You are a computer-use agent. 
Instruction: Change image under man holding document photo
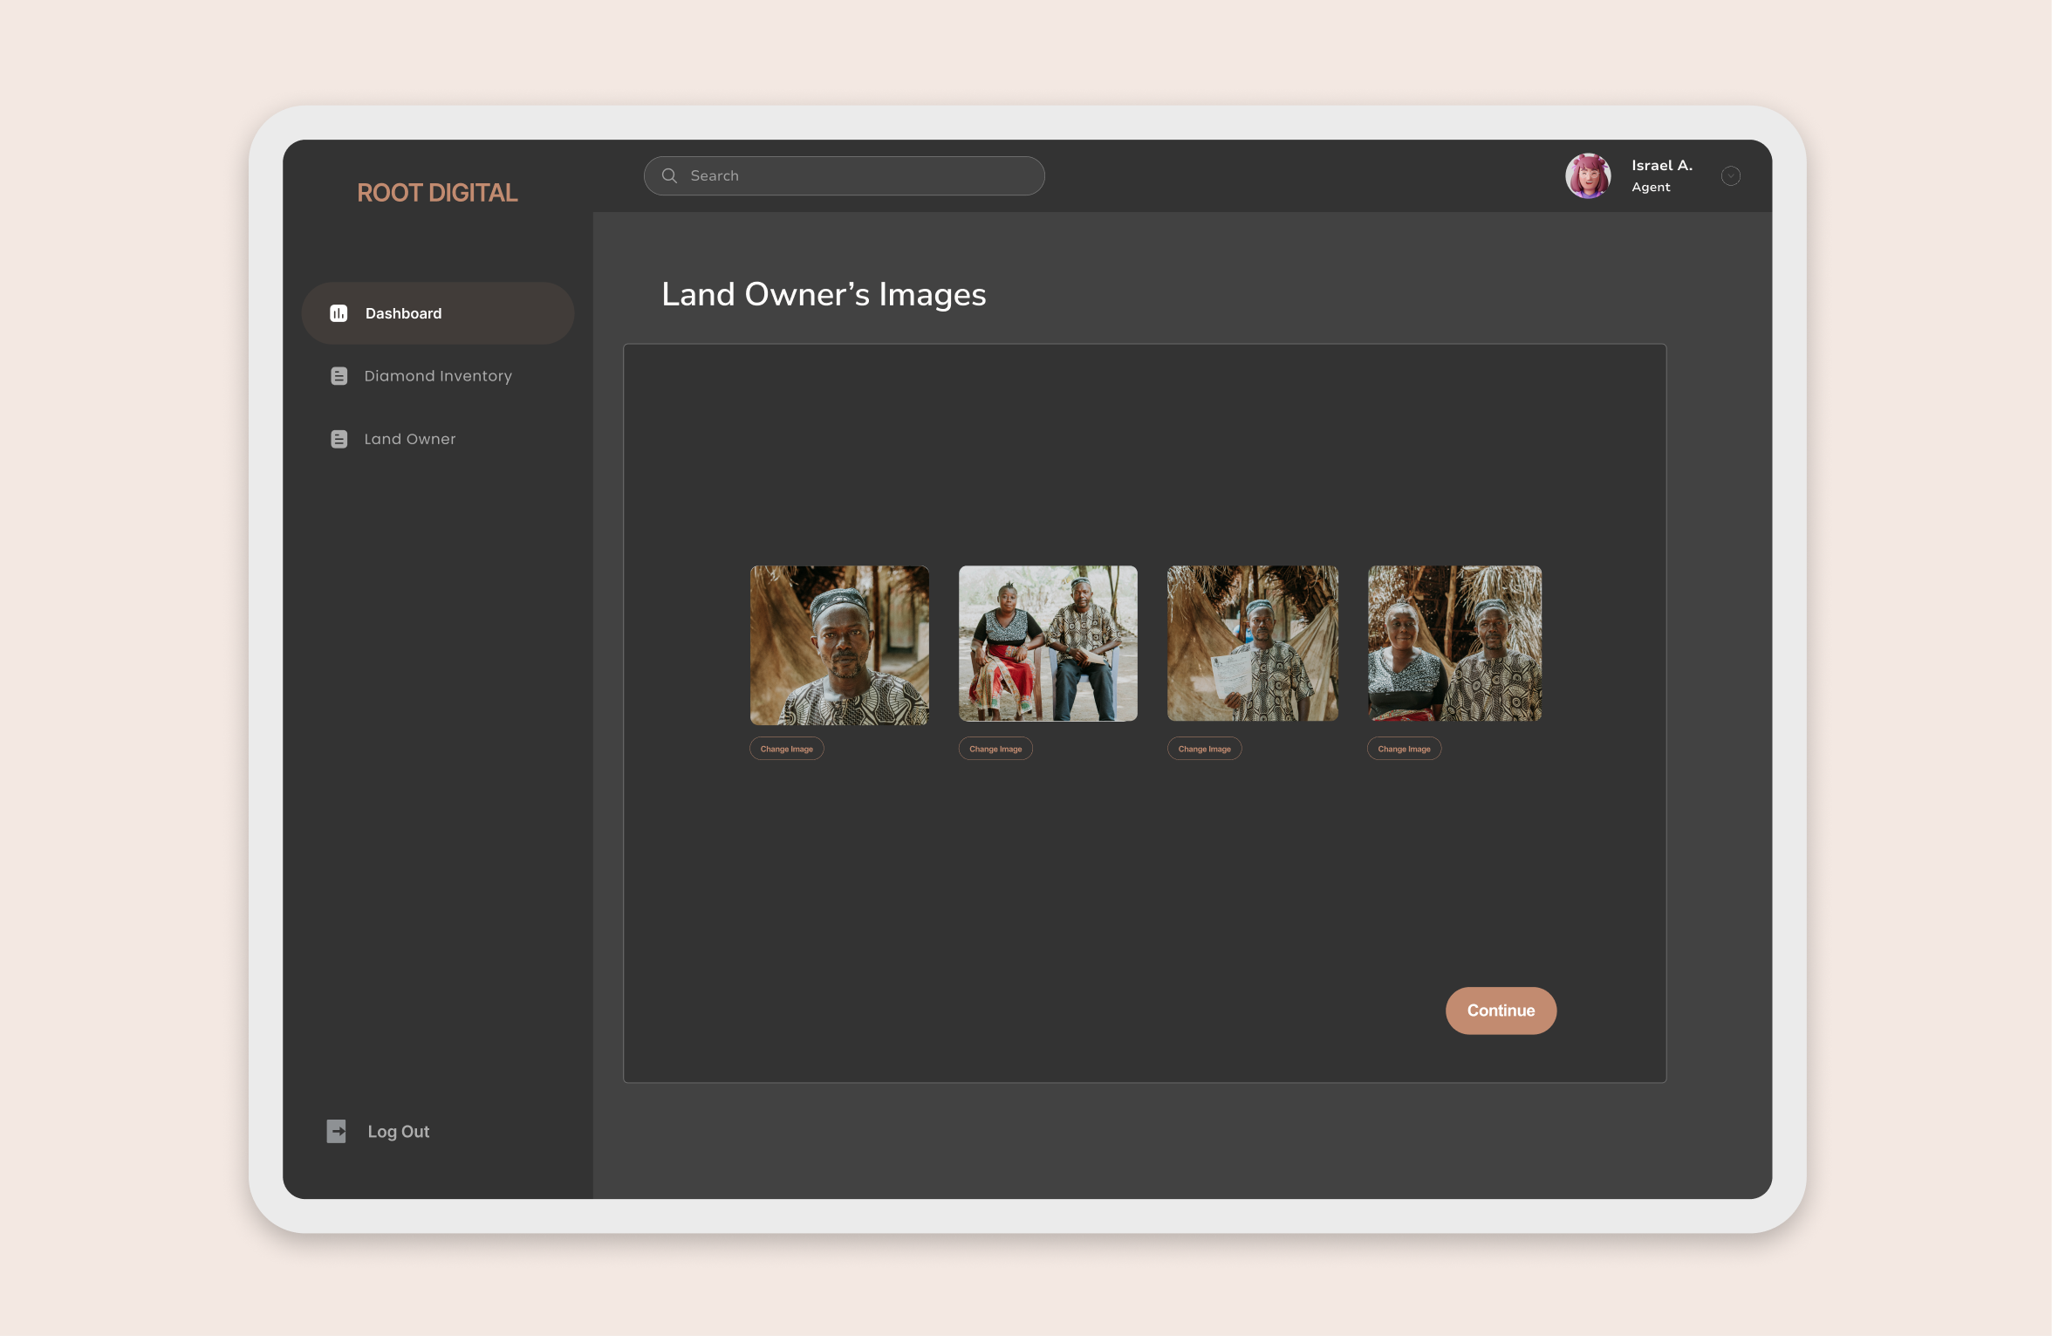1204,749
